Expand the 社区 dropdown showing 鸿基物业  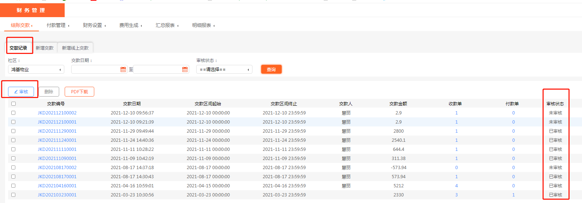36,70
